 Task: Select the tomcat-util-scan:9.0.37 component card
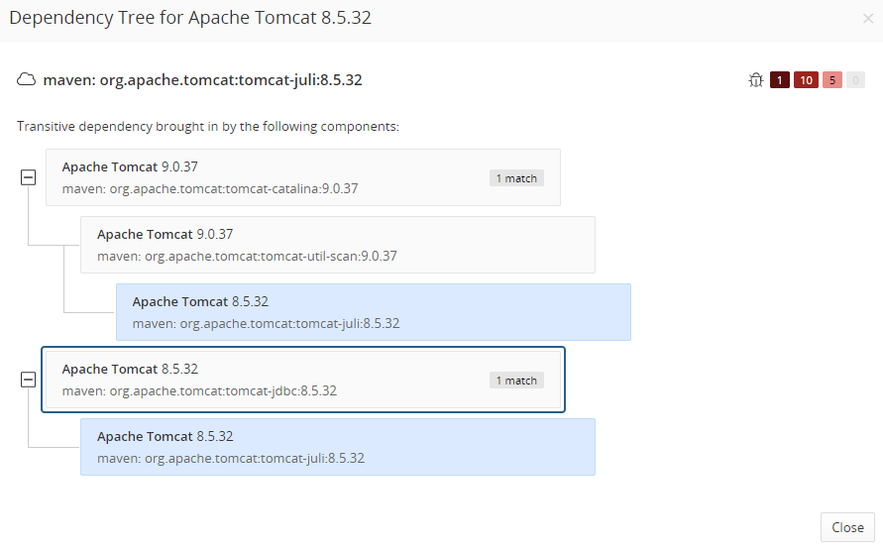click(x=338, y=245)
